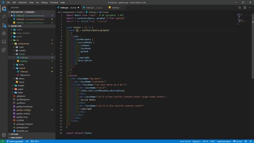Click the feature/graphql branch in status bar
The width and height of the screenshot is (254, 143).
(x=15, y=141)
